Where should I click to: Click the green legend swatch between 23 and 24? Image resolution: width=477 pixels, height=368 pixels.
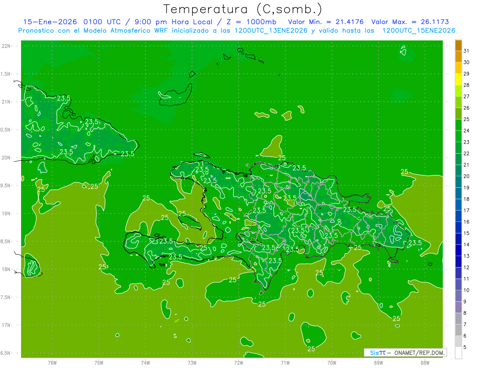click(x=458, y=137)
